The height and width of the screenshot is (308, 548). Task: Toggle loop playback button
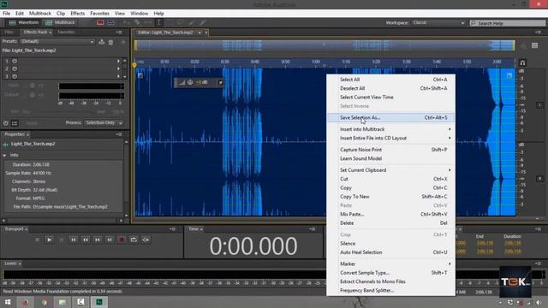134,240
